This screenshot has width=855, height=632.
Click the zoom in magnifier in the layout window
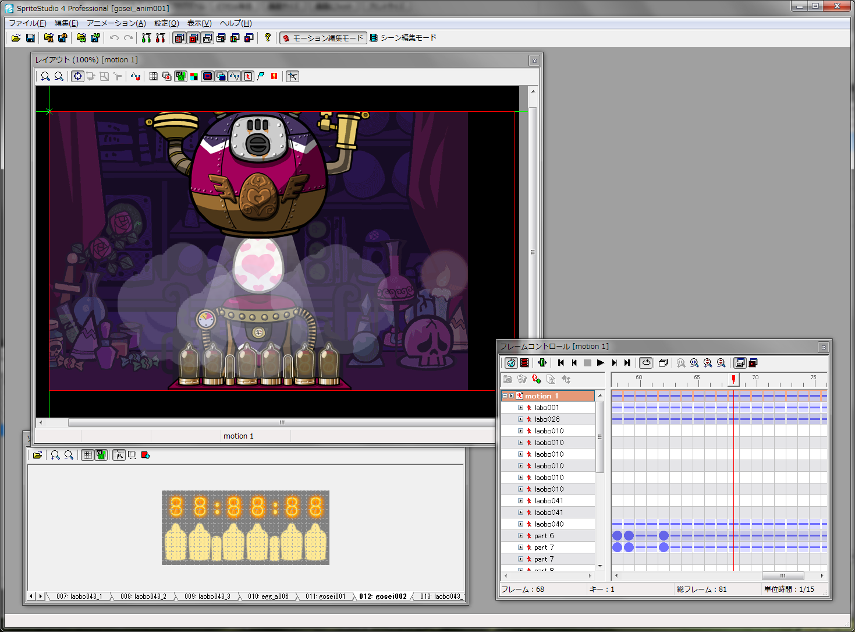(45, 76)
